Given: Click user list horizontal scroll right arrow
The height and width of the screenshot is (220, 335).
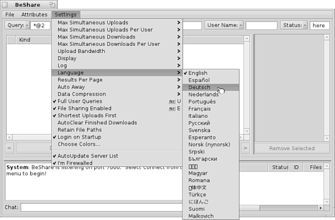Looking at the screenshot, I should coord(320,208).
